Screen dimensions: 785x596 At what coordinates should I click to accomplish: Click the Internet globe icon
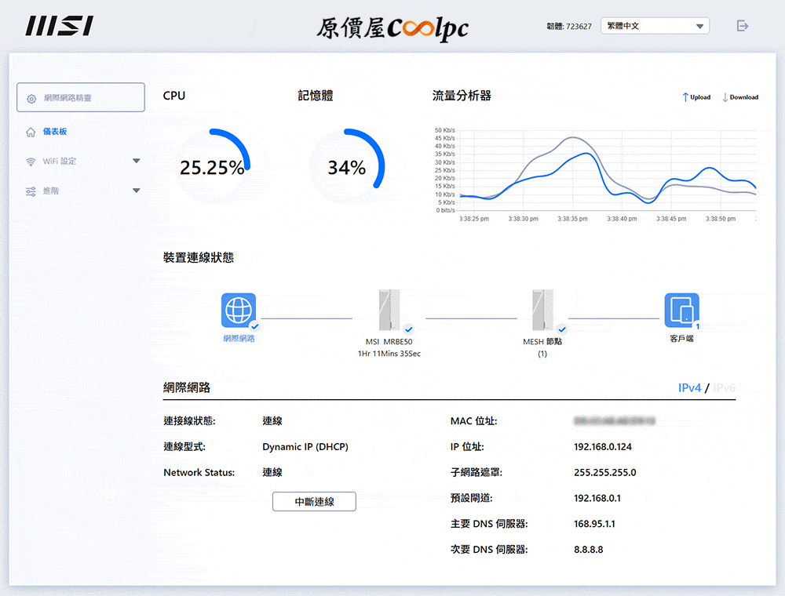(239, 311)
